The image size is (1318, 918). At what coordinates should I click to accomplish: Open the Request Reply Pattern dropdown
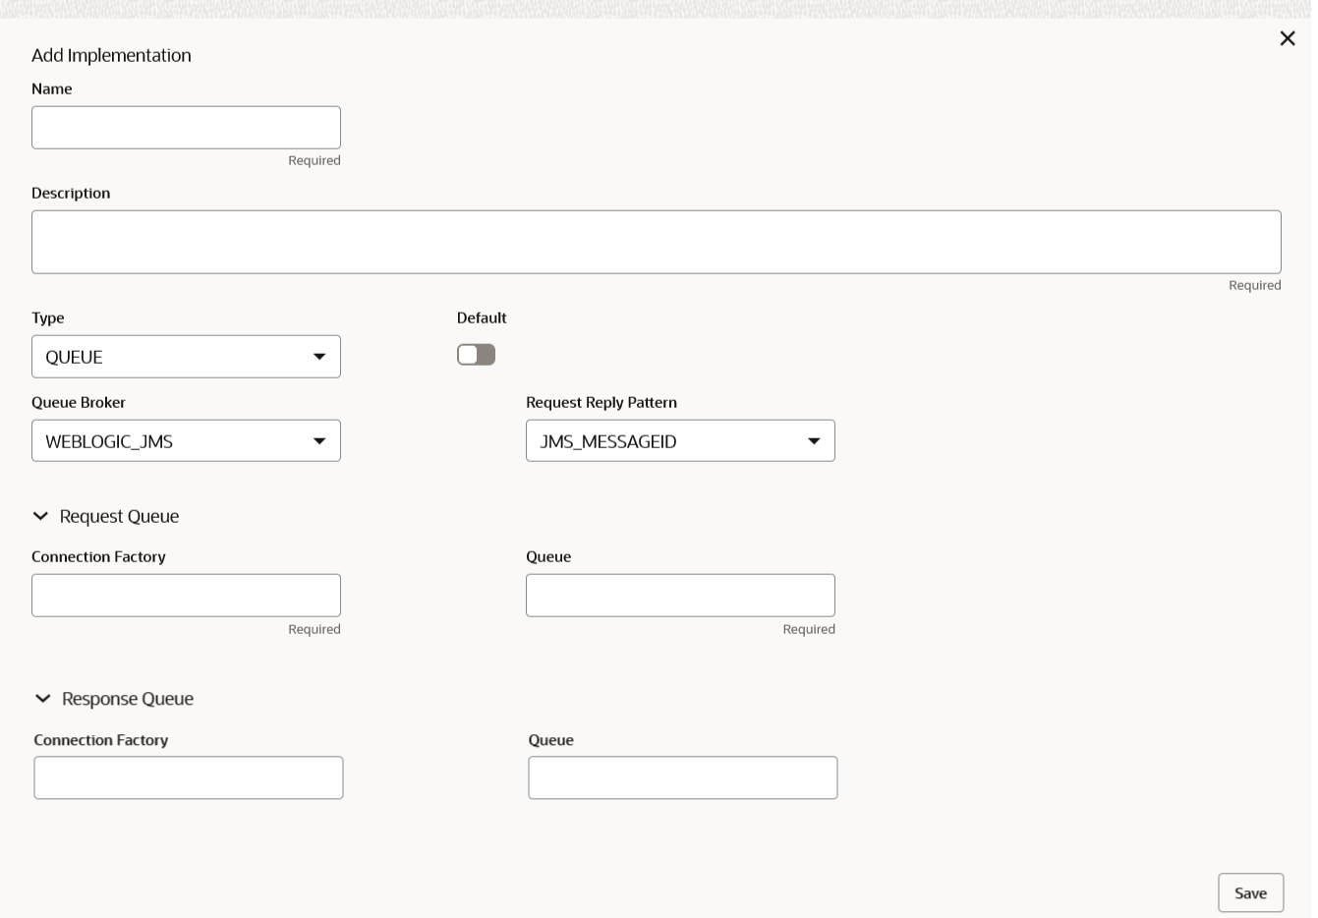coord(680,441)
